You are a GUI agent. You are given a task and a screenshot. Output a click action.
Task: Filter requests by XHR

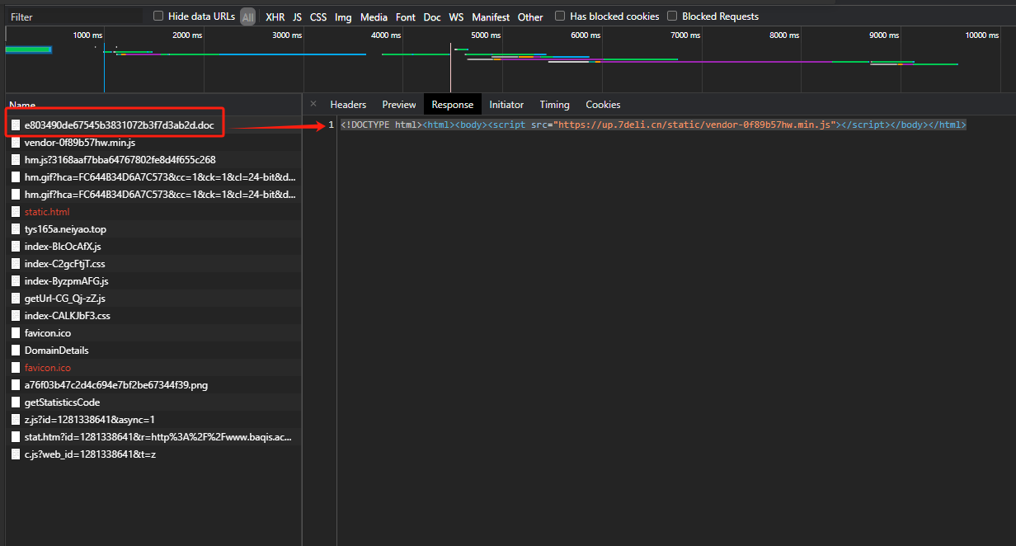point(275,16)
